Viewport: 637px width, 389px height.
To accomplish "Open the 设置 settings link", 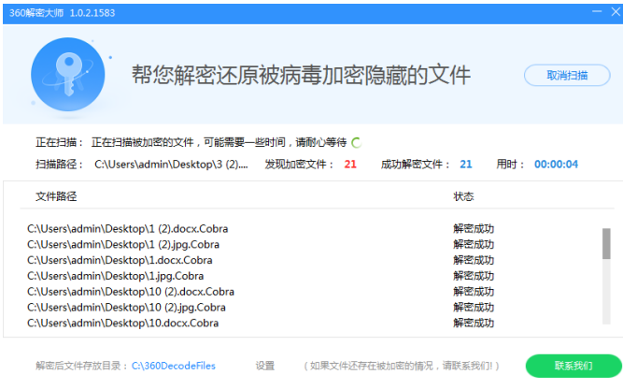I will (265, 366).
